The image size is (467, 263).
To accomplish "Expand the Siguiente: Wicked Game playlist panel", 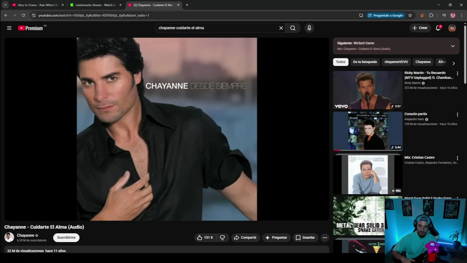I will pyautogui.click(x=453, y=46).
